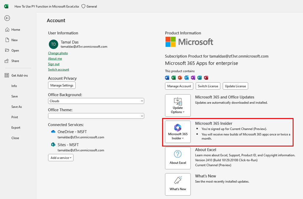Open the Microsoft 365 Insider dropdown button
This screenshot has width=303, height=199.
pos(178,132)
